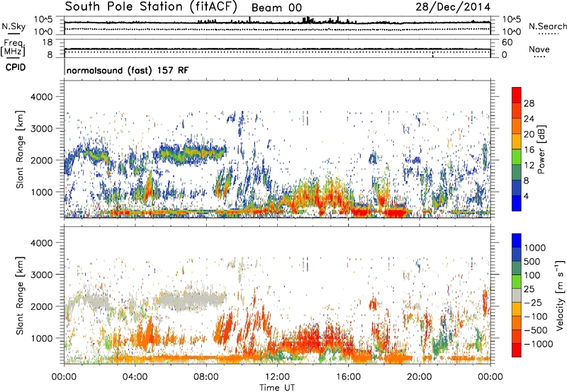
Task: Click 'normalsound (fast) 157 RF' text
Action: (128, 70)
